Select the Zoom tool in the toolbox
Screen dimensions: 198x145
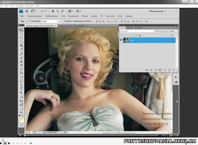coord(21,112)
